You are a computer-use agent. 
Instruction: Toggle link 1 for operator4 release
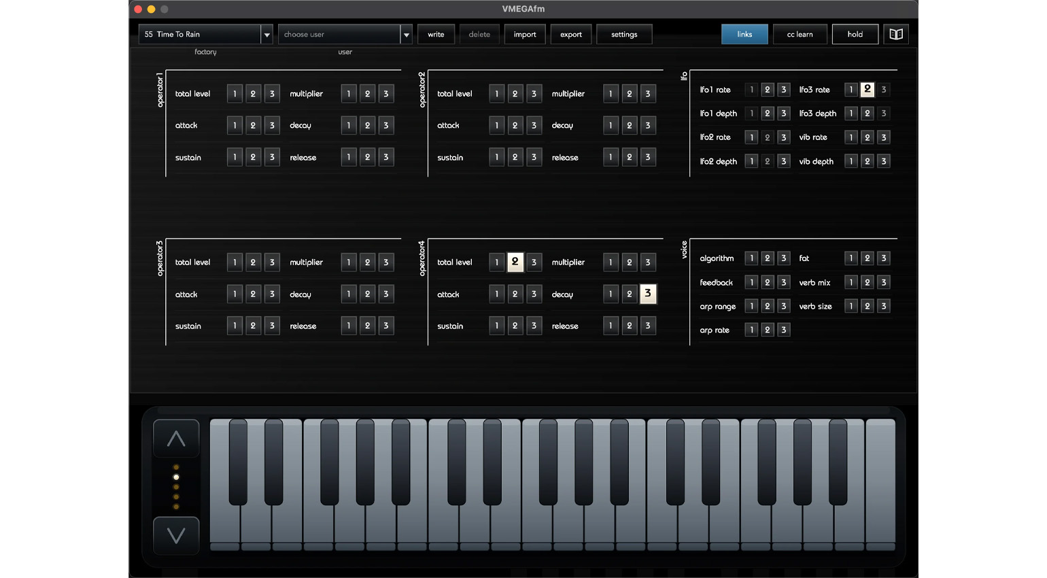click(611, 326)
